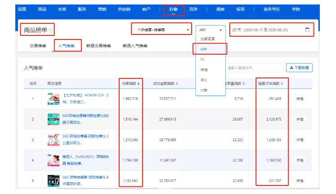Go to 学院 in top navigation
Image resolution: width=336 pixels, height=194 pixels.
pyautogui.click(x=296, y=9)
